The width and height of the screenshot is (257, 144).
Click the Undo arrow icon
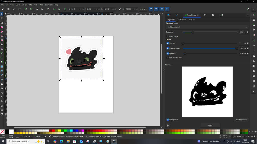(x=254, y=45)
